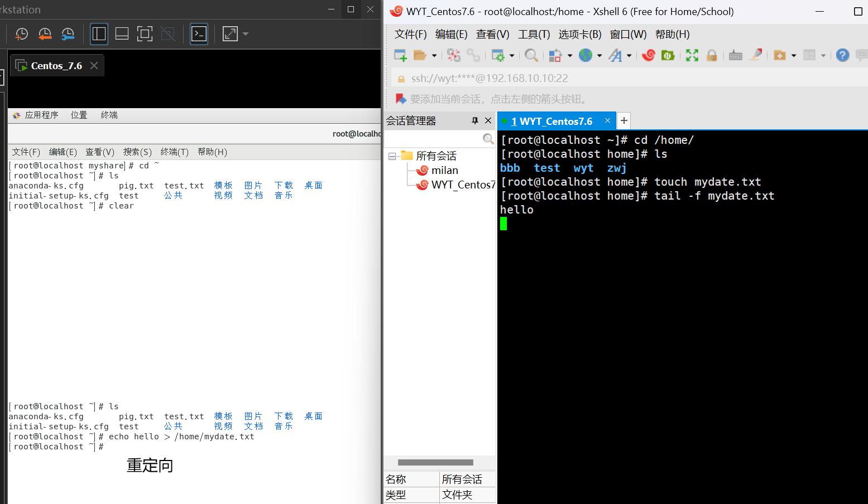This screenshot has width=868, height=504.
Task: Click add current session bookmark arrow icon
Action: coord(401,99)
